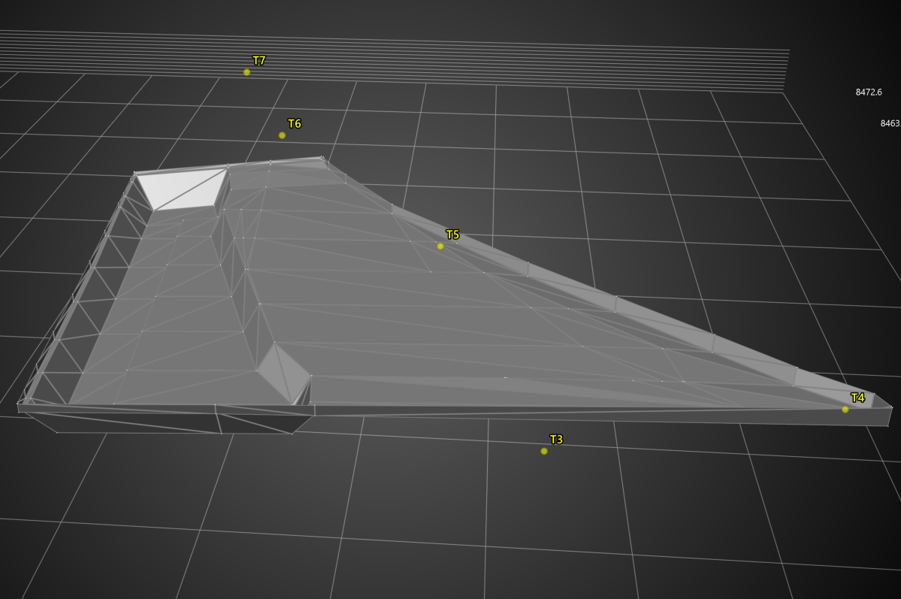
Task: Click the 8472.6 coordinate label
Action: point(869,92)
